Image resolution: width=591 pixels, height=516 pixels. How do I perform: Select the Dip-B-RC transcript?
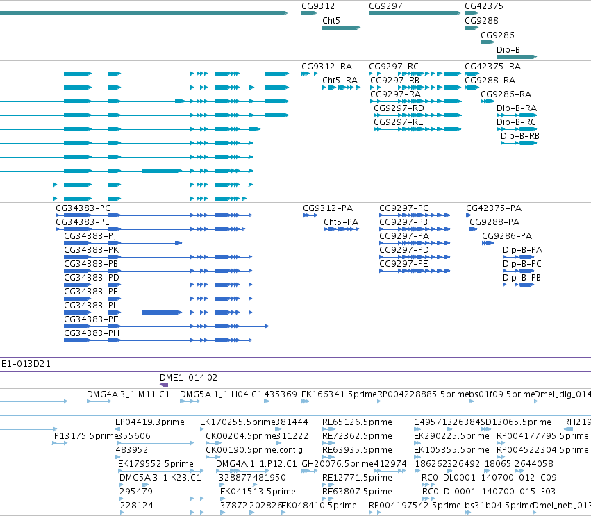pos(516,122)
